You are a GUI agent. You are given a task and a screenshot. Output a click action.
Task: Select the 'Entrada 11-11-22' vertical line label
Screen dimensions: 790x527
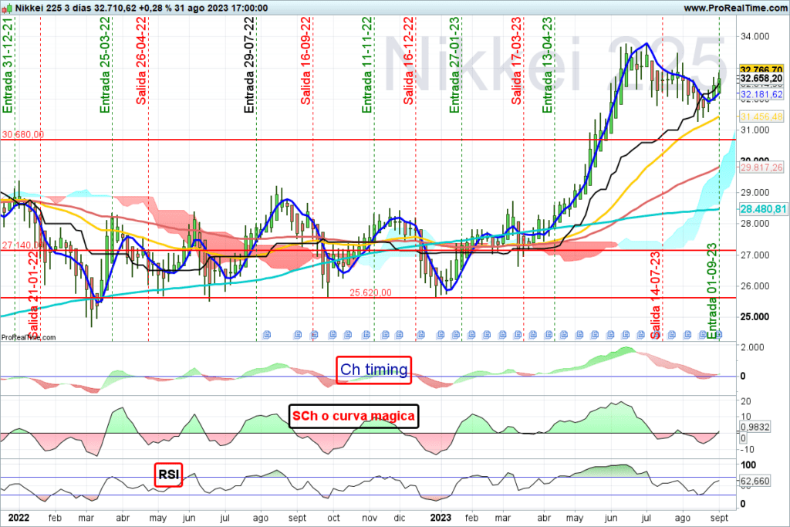click(366, 66)
